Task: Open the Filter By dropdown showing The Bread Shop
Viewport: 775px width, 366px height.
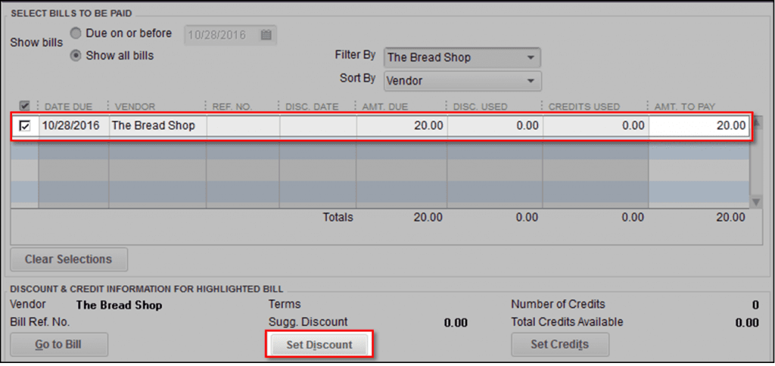Action: point(462,57)
